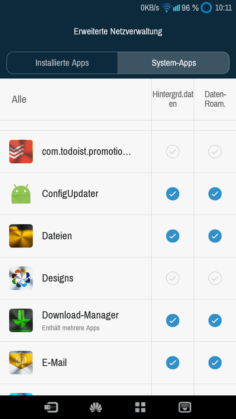Open the Download-Manager entry with multiple apps
236x419 pixels.
[x=76, y=320]
